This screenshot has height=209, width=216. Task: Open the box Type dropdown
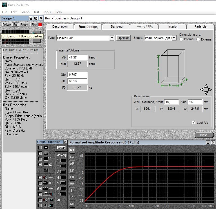112,38
